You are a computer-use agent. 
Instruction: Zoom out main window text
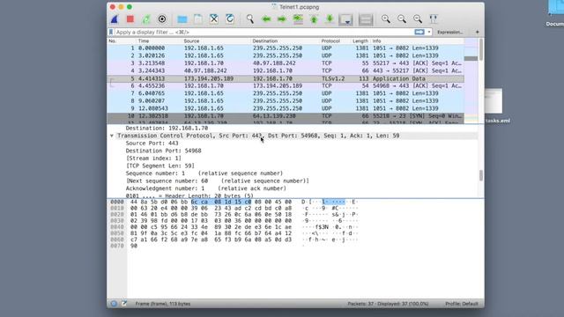(402, 19)
